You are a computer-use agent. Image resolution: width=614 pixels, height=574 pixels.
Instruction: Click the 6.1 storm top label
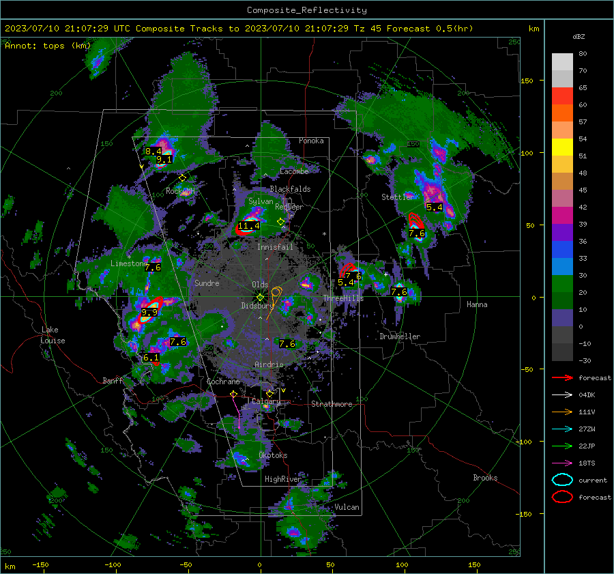[x=151, y=358]
